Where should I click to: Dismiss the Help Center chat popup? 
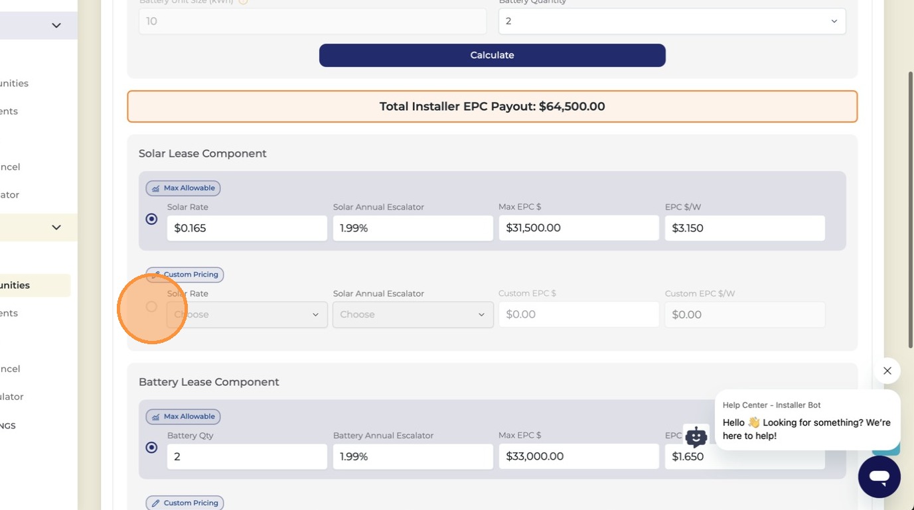pos(887,371)
